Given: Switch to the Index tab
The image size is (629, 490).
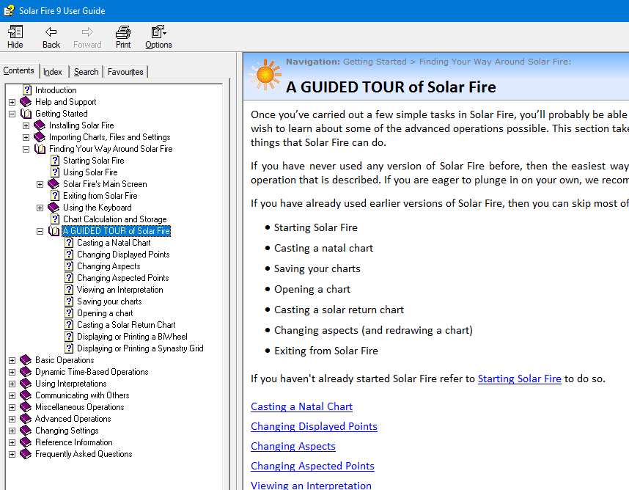Looking at the screenshot, I should (53, 72).
